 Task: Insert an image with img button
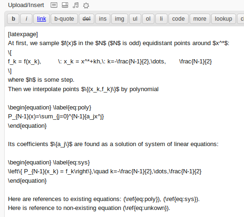click(120, 19)
